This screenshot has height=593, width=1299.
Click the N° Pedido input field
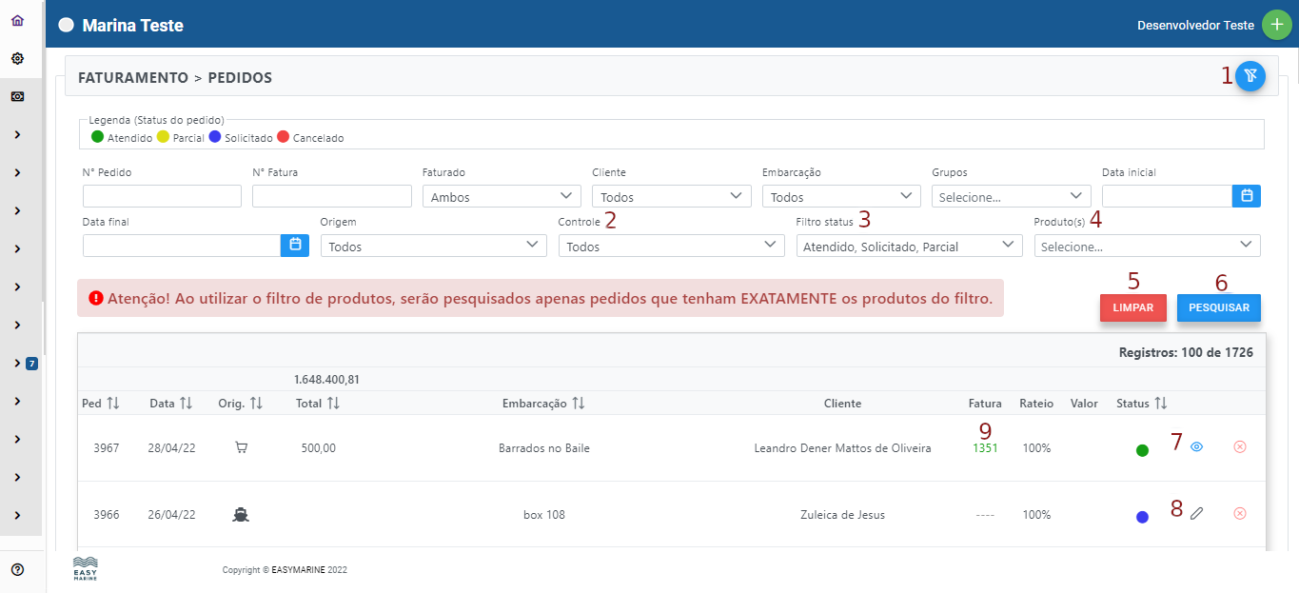point(162,196)
